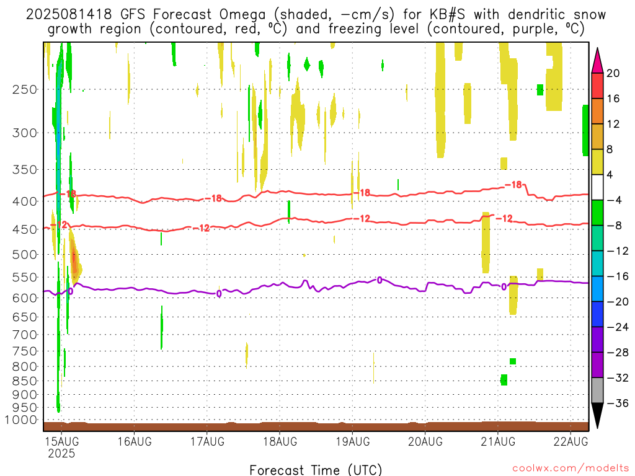Click the 600 pressure level label
This screenshot has height=476, width=635.
[x=25, y=298]
